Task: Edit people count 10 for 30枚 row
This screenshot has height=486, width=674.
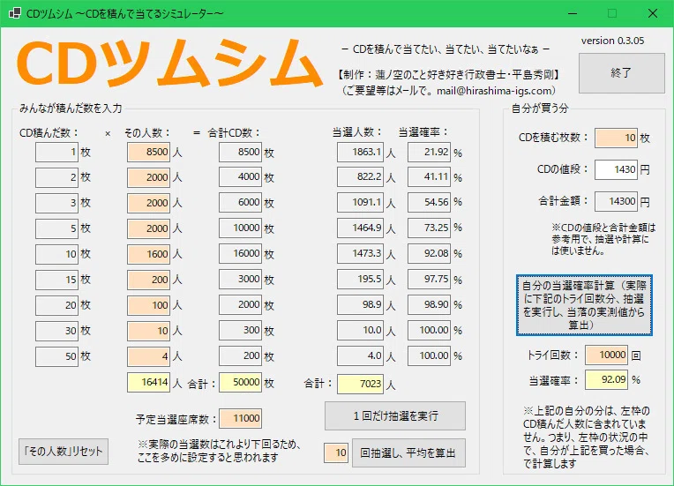Action: click(x=148, y=331)
